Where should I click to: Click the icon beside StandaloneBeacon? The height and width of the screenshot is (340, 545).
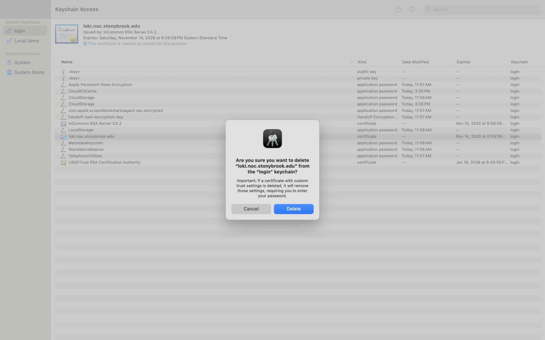[x=63, y=149]
